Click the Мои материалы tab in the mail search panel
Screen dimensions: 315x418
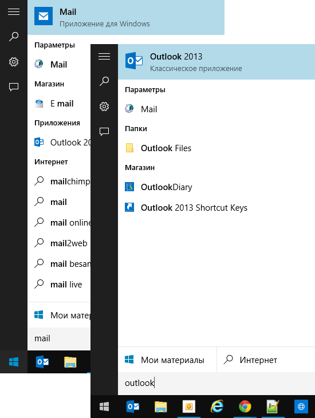[x=59, y=315]
